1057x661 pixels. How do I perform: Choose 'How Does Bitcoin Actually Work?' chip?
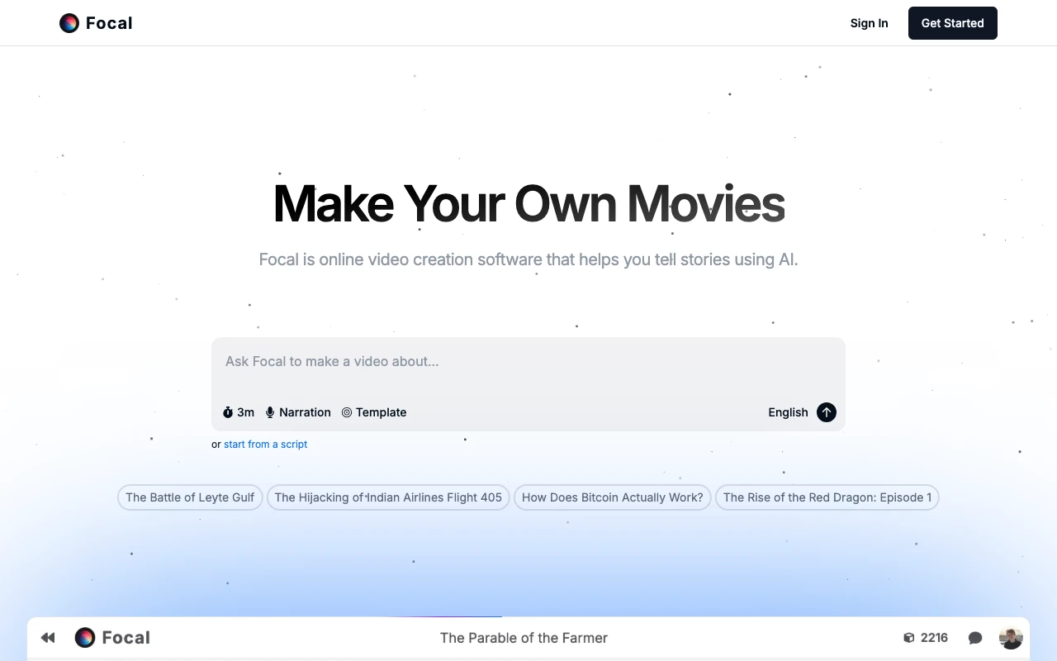pos(612,497)
